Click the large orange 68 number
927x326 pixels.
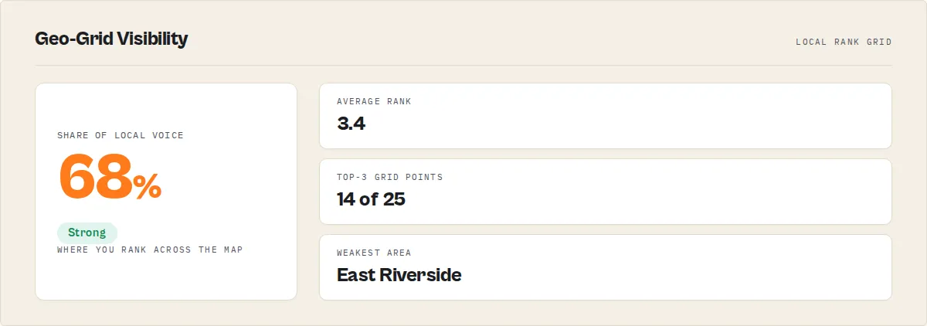(x=95, y=176)
